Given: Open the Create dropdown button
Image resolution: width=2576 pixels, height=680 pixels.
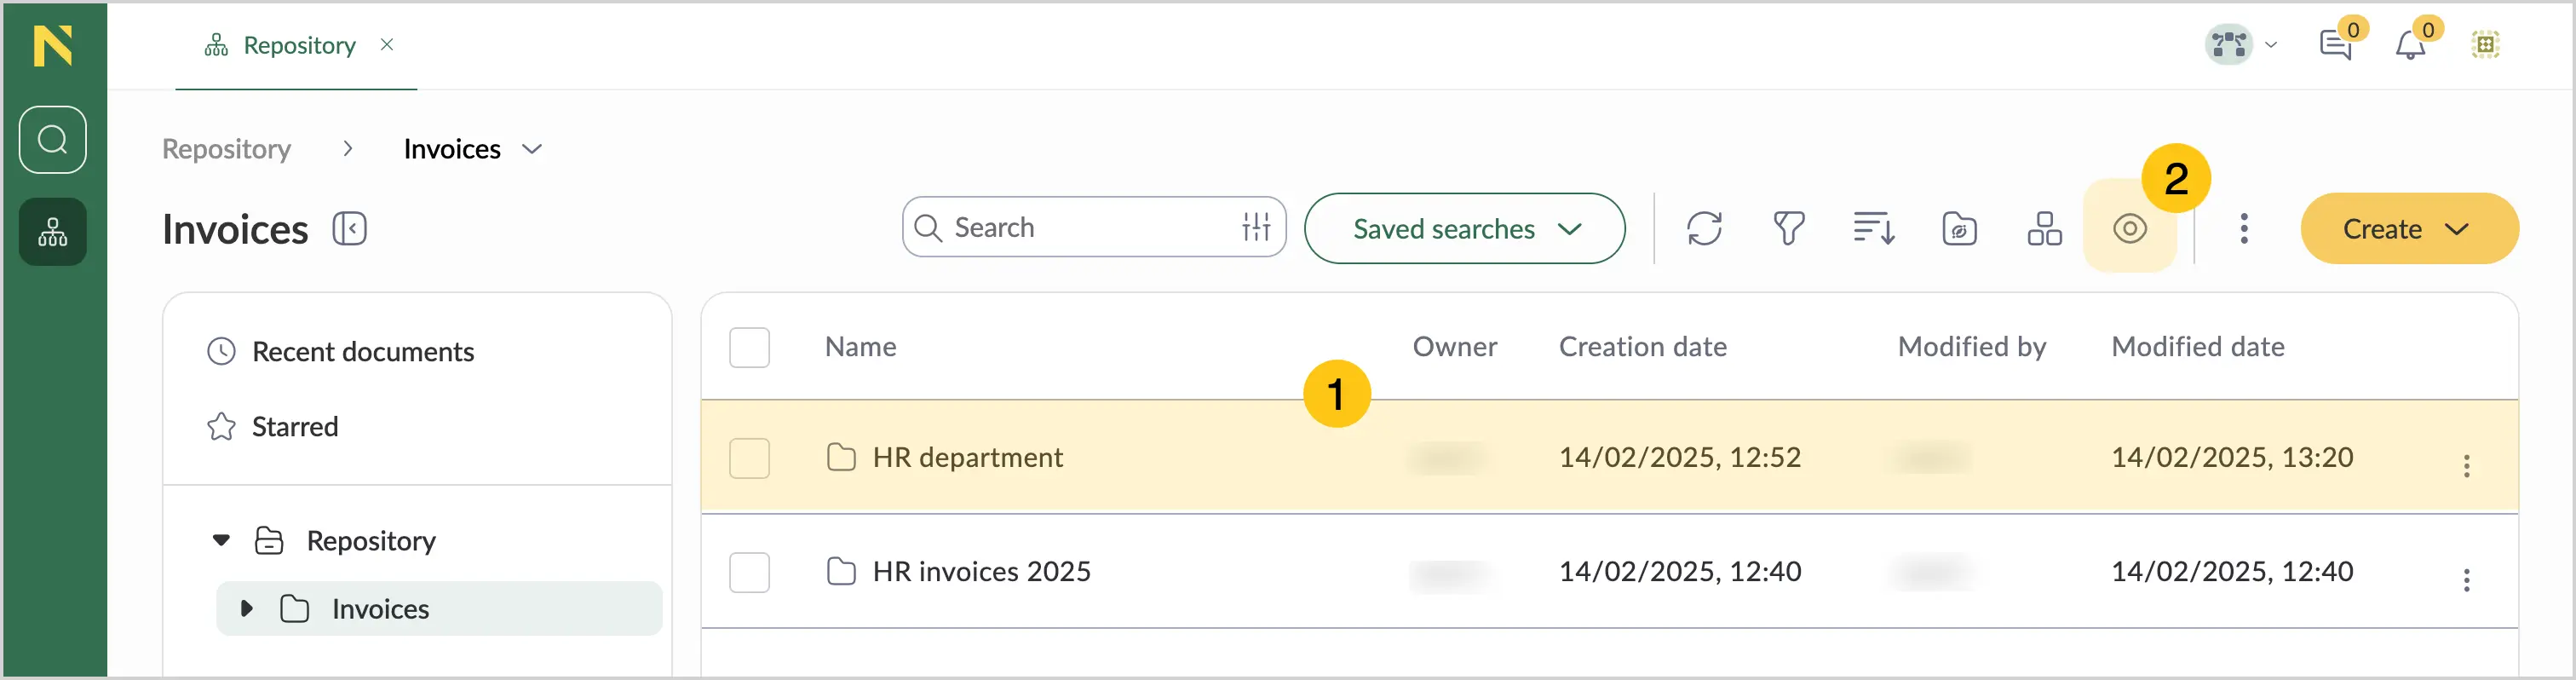Looking at the screenshot, I should coord(2409,229).
